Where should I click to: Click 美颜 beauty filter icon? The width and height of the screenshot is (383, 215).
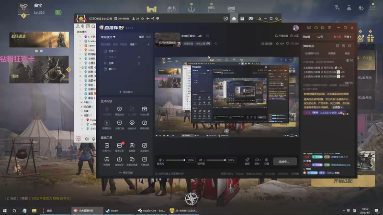tap(247, 161)
